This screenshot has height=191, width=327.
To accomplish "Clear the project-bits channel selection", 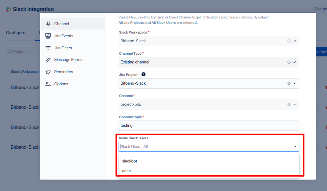I will click(x=289, y=104).
